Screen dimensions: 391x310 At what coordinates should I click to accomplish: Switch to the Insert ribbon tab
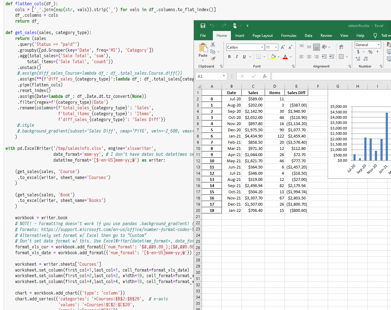(x=239, y=36)
